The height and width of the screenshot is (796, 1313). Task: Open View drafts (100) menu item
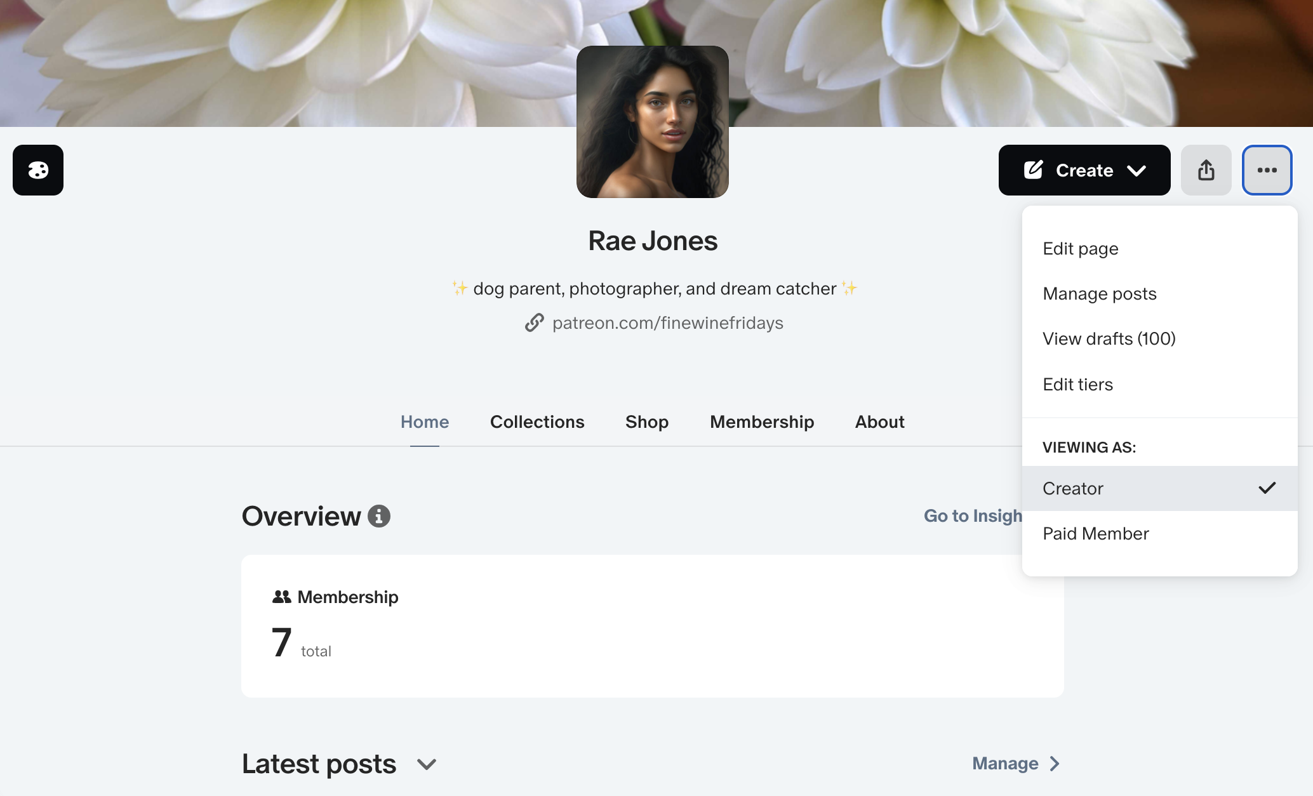1109,338
